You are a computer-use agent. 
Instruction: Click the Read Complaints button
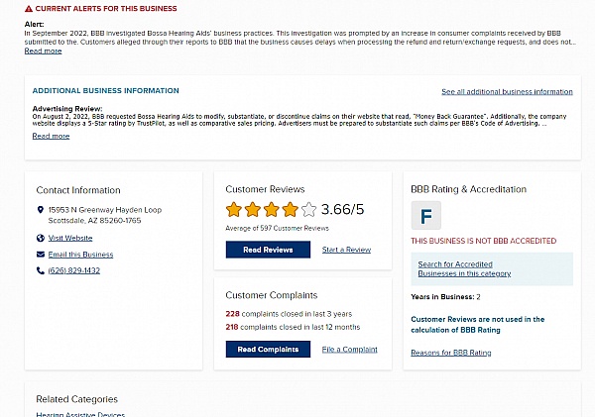click(x=268, y=349)
